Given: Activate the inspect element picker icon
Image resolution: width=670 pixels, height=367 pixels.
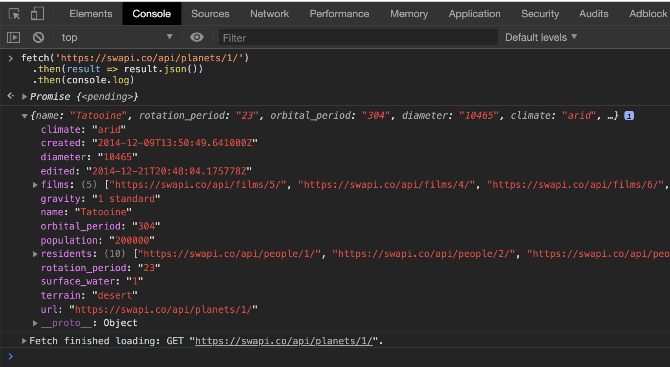Looking at the screenshot, I should (15, 14).
